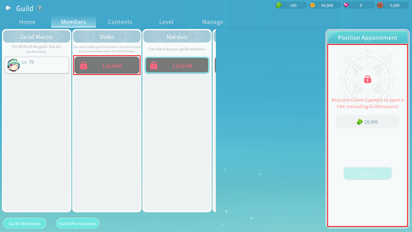Click the gold coin currency icon

312,5
